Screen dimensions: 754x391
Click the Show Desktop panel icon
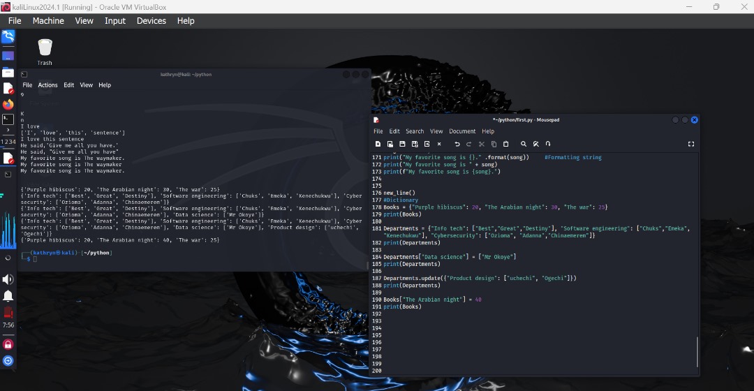point(8,57)
